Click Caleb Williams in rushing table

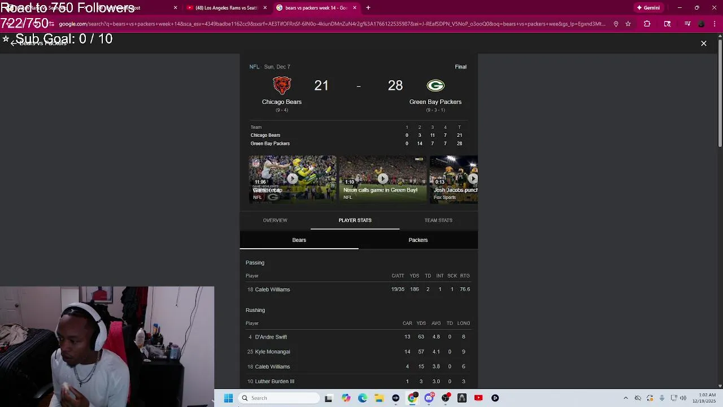(272, 367)
